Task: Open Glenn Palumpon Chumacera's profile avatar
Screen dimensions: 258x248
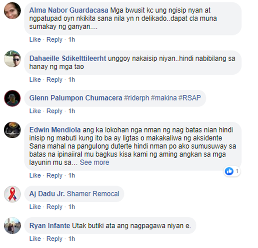Action: (x=12, y=98)
